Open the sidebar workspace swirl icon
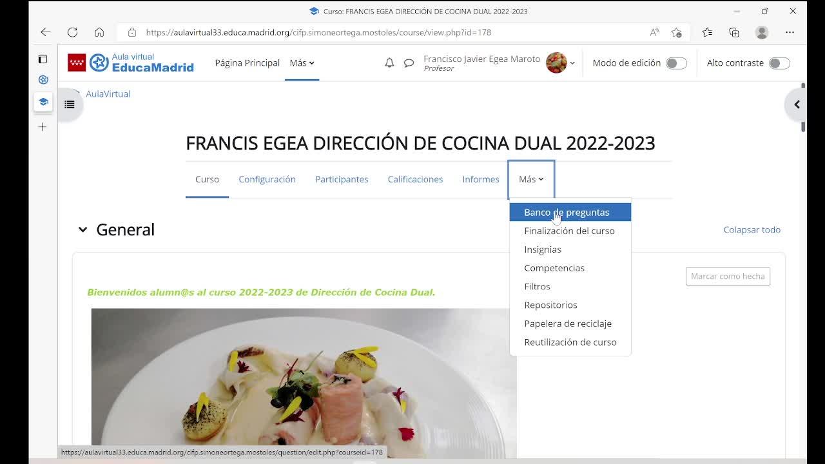This screenshot has width=825, height=464. coord(43,80)
